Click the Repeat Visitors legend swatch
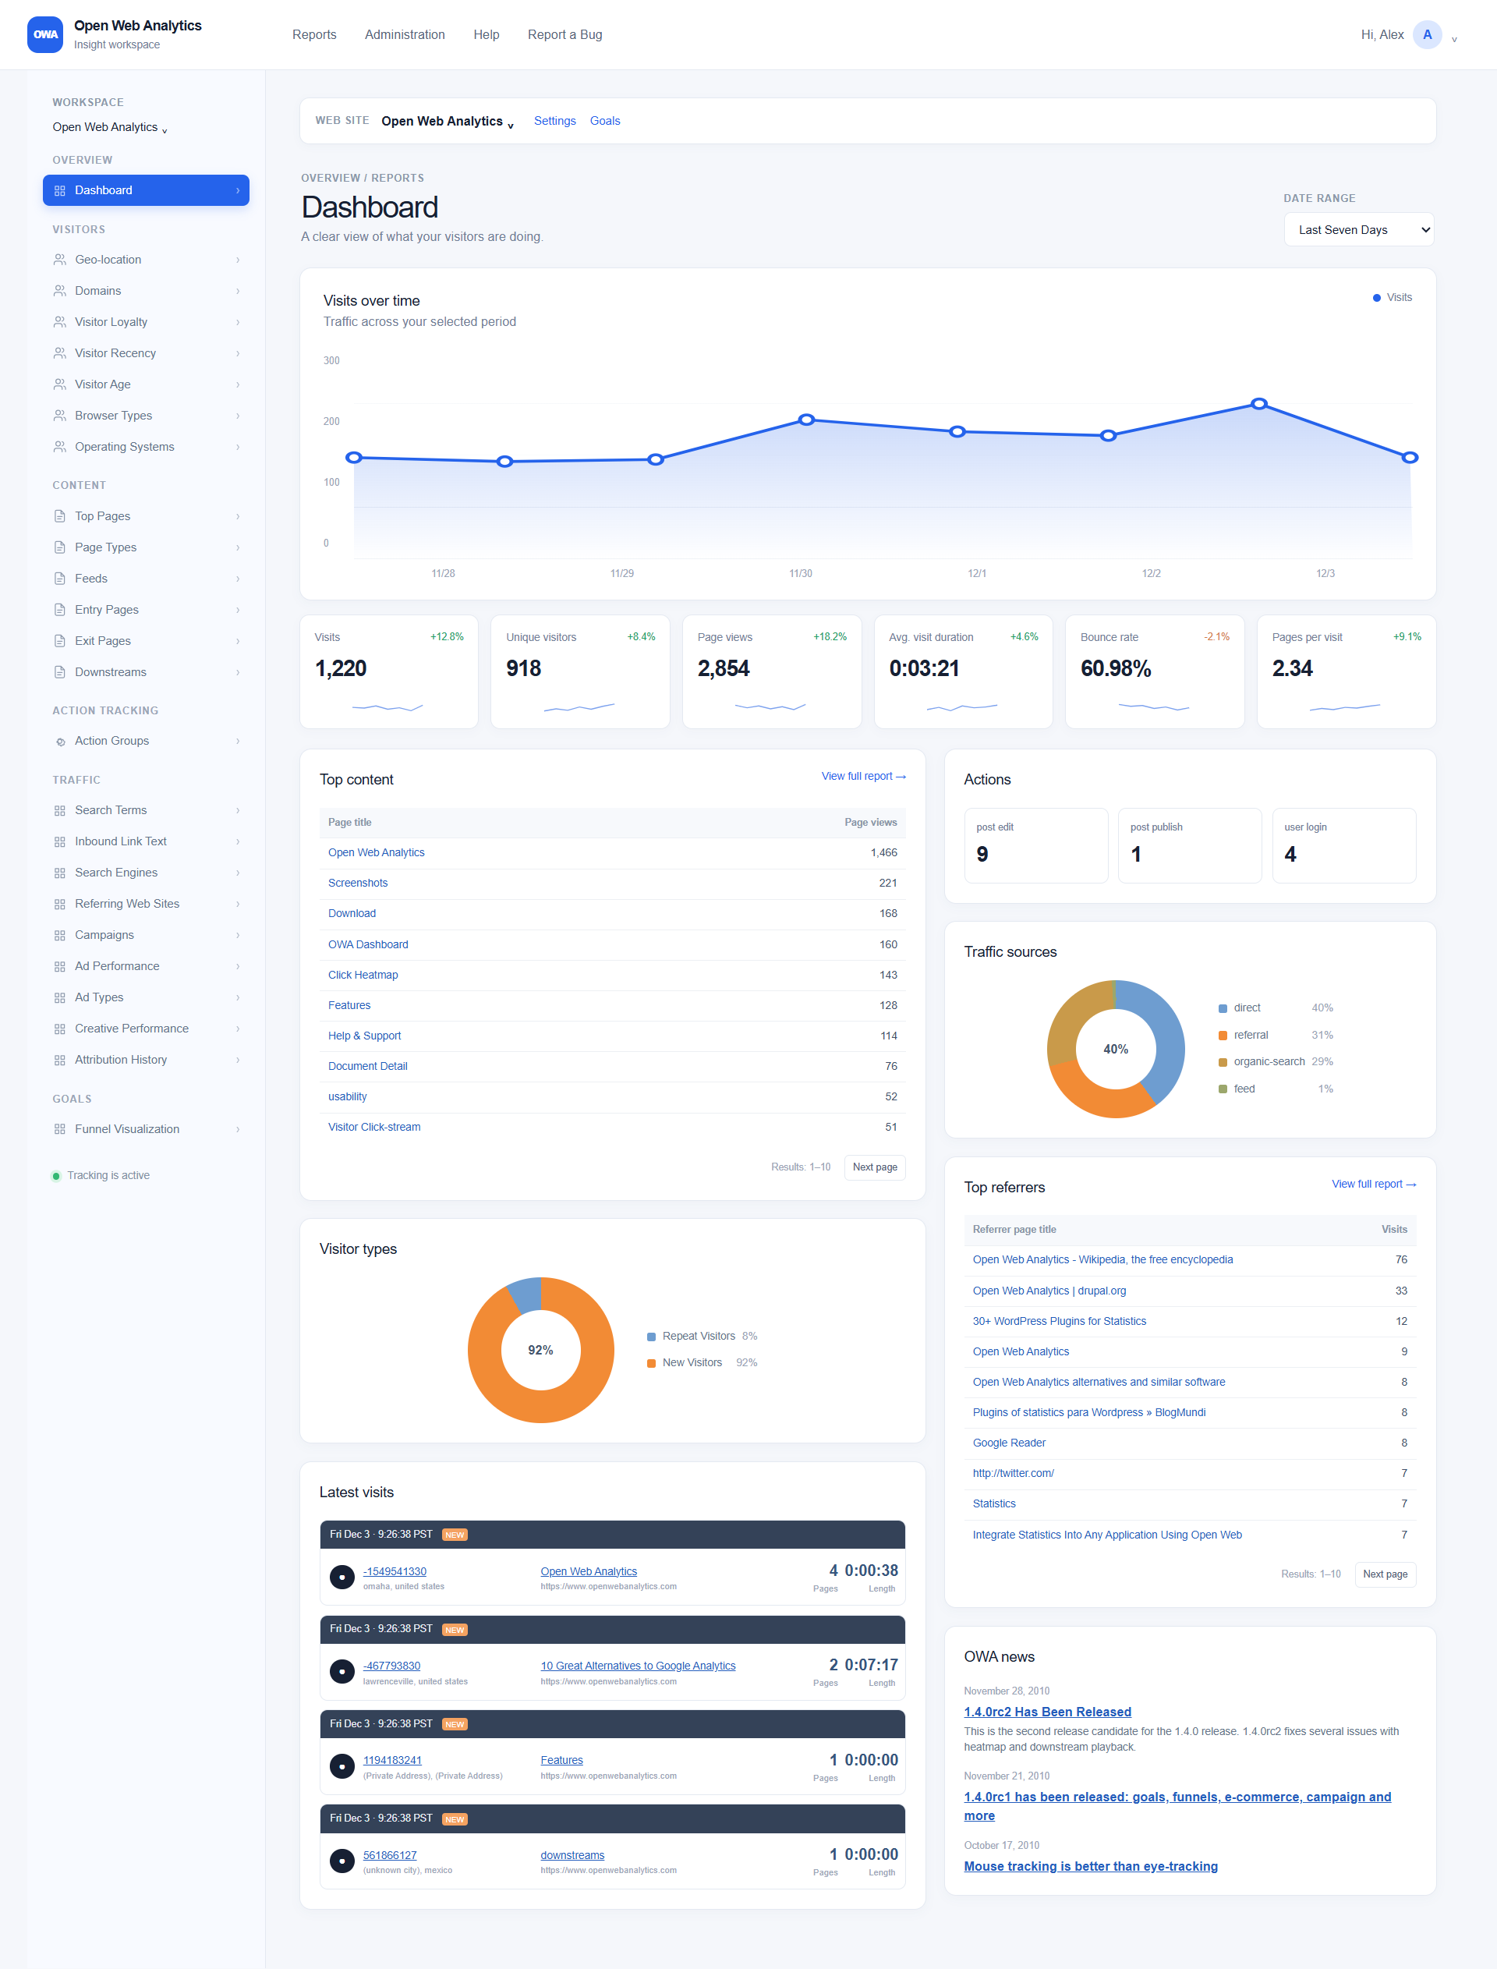This screenshot has height=1969, width=1497. pyautogui.click(x=651, y=1337)
